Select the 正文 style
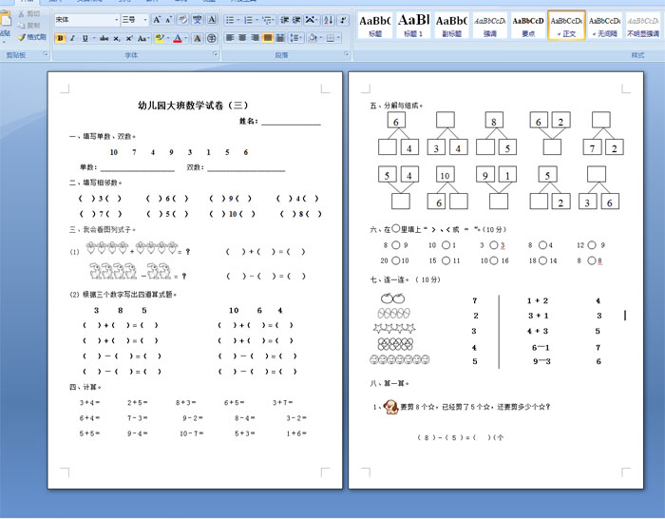 [x=566, y=26]
